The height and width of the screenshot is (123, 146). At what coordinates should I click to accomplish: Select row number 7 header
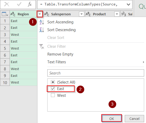5,62
